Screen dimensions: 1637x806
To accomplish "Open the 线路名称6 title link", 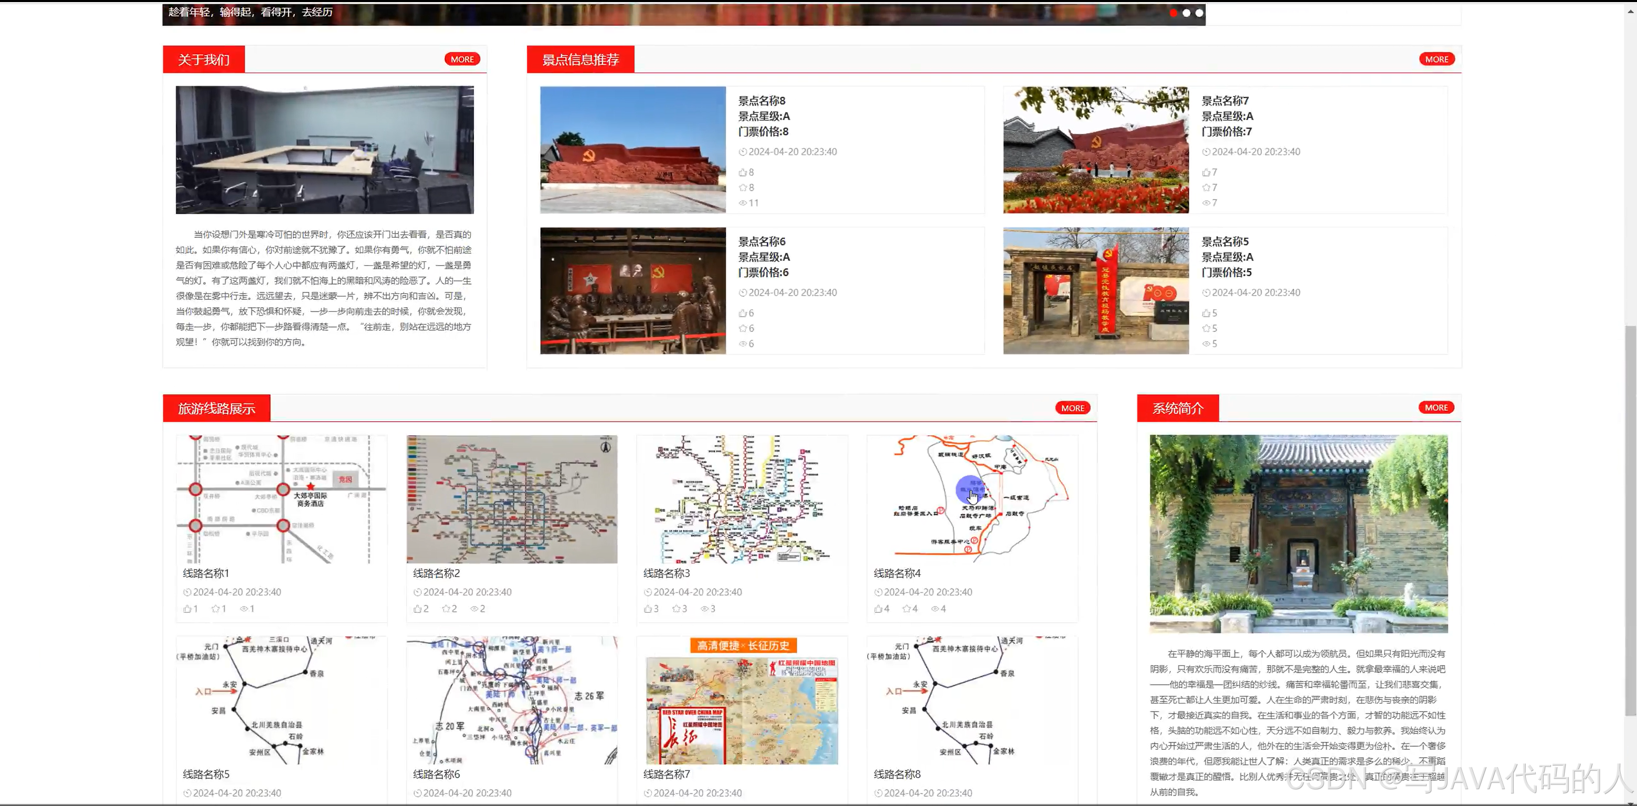I will [436, 774].
